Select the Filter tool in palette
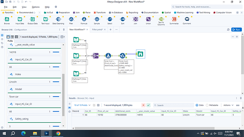Viewport: 244px width, 137px height. tap(71, 19)
